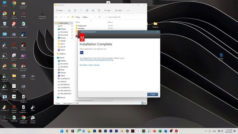Open the Adobe installer taskbar icon
The image size is (238, 134).
tap(176, 131)
